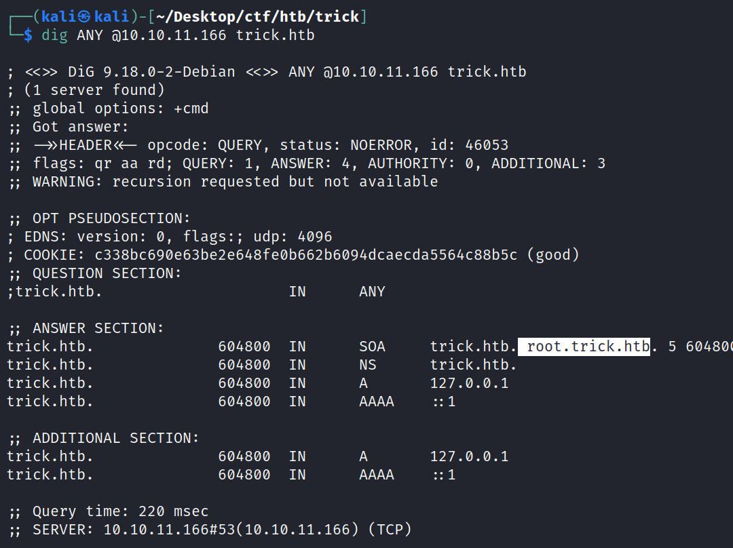
Task: Click the NS record type
Action: pos(367,365)
